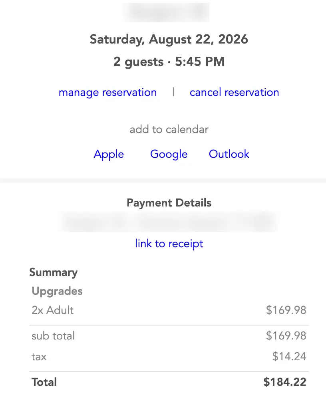
Task: Click the Upgrades section label
Action: 57,291
